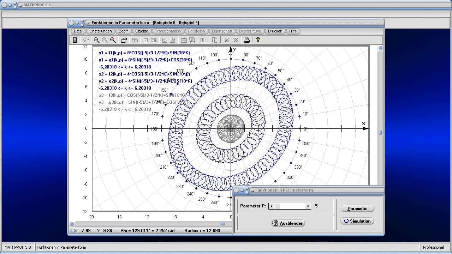Click the printer icon in the toolbar
This screenshot has width=452, height=254.
(247, 40)
